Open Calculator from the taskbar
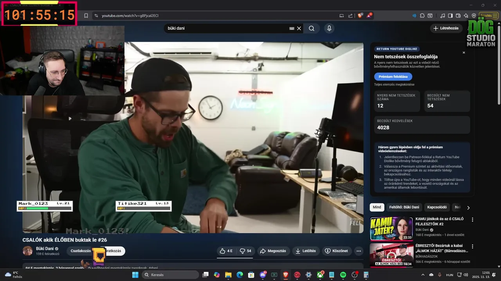501x281 pixels. pos(366,275)
